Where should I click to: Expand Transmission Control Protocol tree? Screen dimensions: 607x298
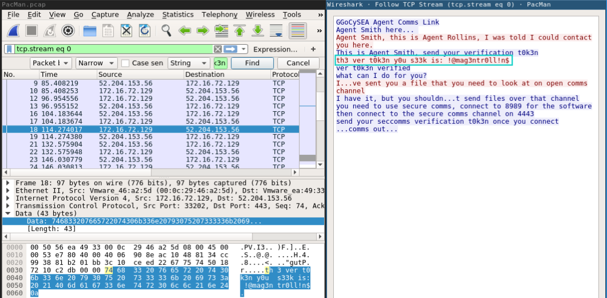click(x=9, y=206)
